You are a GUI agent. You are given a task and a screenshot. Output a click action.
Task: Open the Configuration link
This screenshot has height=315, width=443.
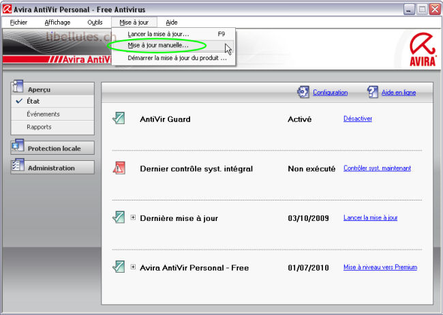click(331, 93)
